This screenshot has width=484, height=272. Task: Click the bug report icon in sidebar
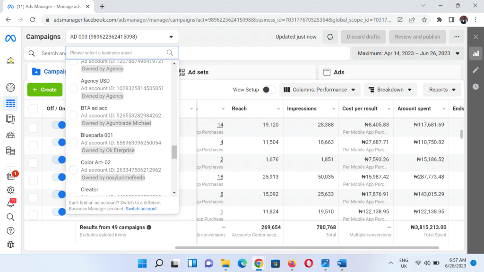pos(10,244)
